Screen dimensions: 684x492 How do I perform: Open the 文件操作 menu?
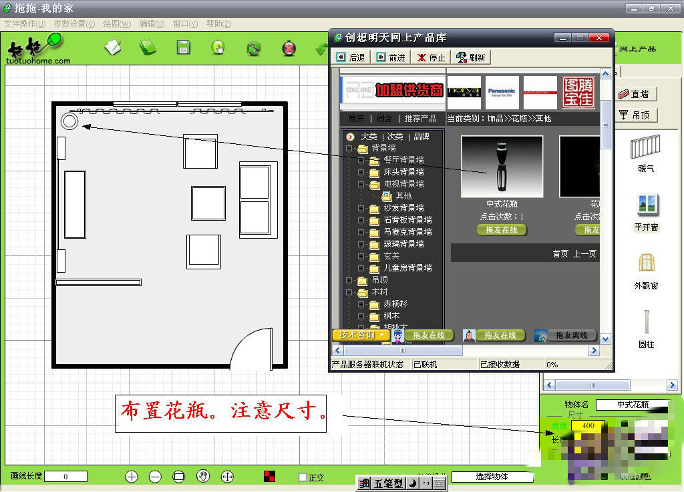point(25,24)
